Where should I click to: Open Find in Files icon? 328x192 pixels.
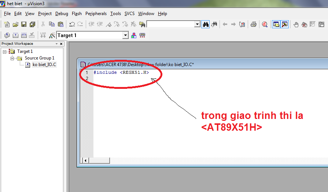tap(142, 24)
